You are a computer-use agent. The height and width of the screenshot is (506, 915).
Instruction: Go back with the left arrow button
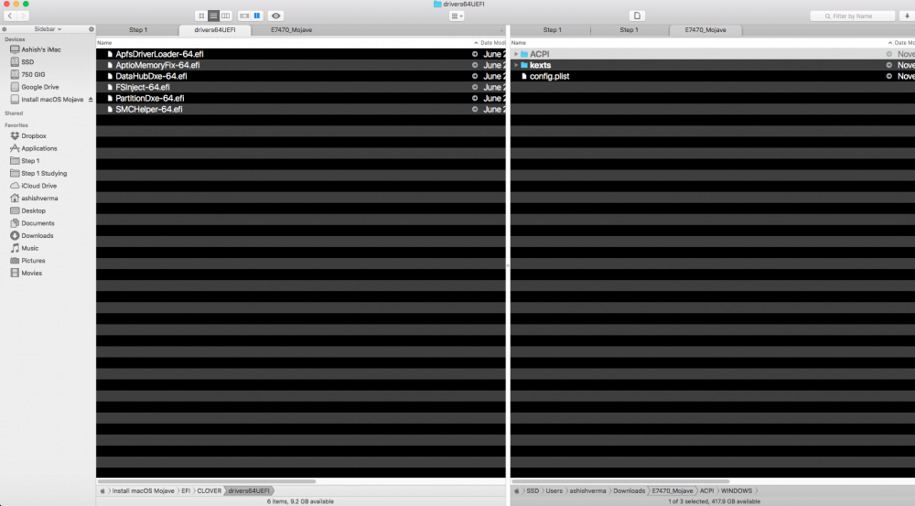pyautogui.click(x=9, y=16)
